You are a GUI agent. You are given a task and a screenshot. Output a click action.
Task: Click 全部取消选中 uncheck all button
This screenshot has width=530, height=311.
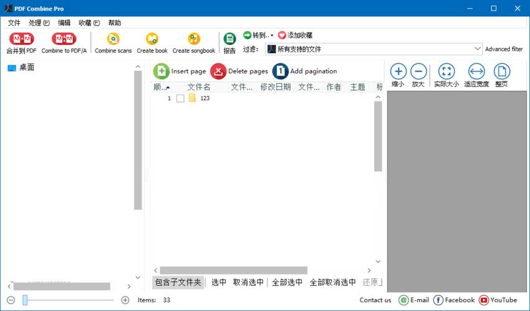[x=332, y=282]
